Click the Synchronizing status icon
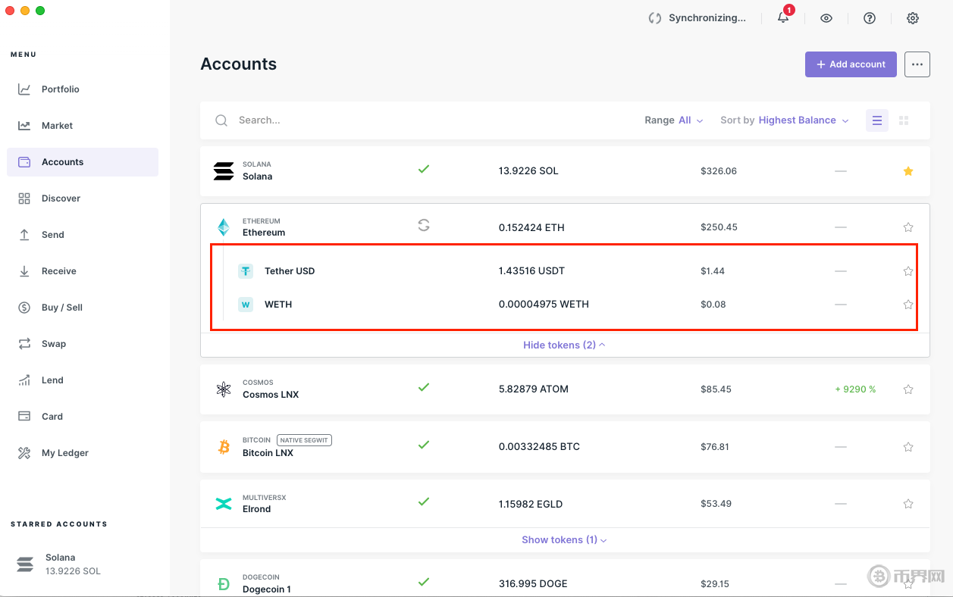The height and width of the screenshot is (597, 953). click(x=655, y=18)
